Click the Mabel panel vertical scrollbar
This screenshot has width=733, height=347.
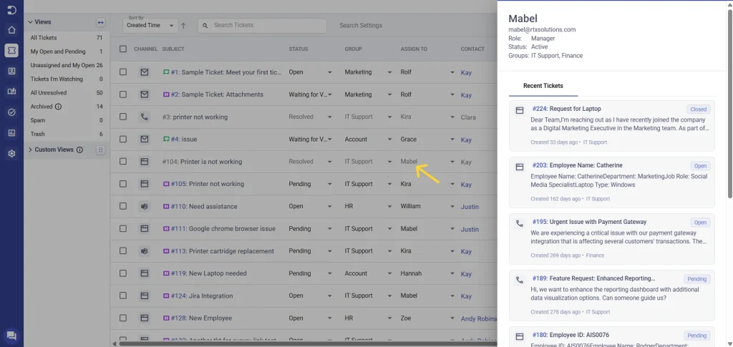tap(729, 103)
